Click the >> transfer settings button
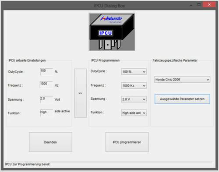Image resolution: width=219 pixels, height=172 pixels. (81, 93)
